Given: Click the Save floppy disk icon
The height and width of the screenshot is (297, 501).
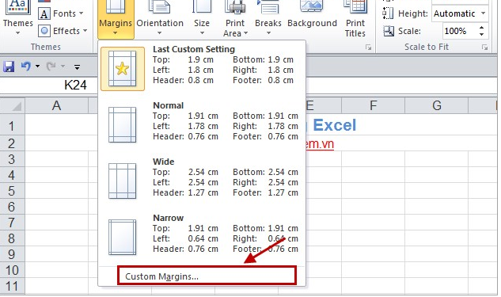Looking at the screenshot, I should click(9, 67).
